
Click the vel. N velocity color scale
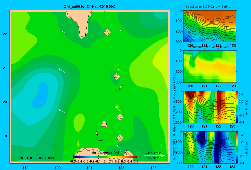click(237, 107)
